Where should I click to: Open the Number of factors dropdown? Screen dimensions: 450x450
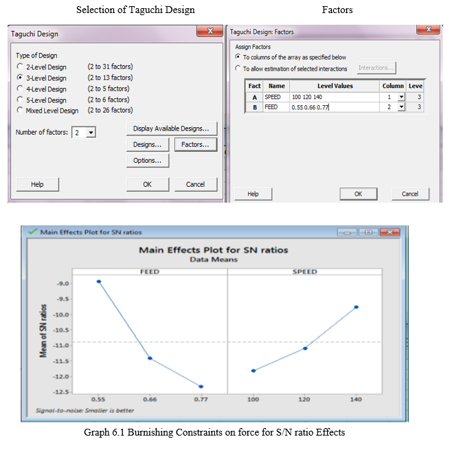coord(91,133)
